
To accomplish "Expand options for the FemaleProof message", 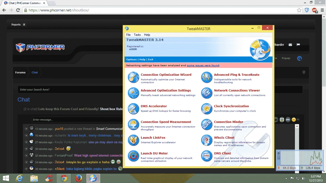I will tap(26, 155).
